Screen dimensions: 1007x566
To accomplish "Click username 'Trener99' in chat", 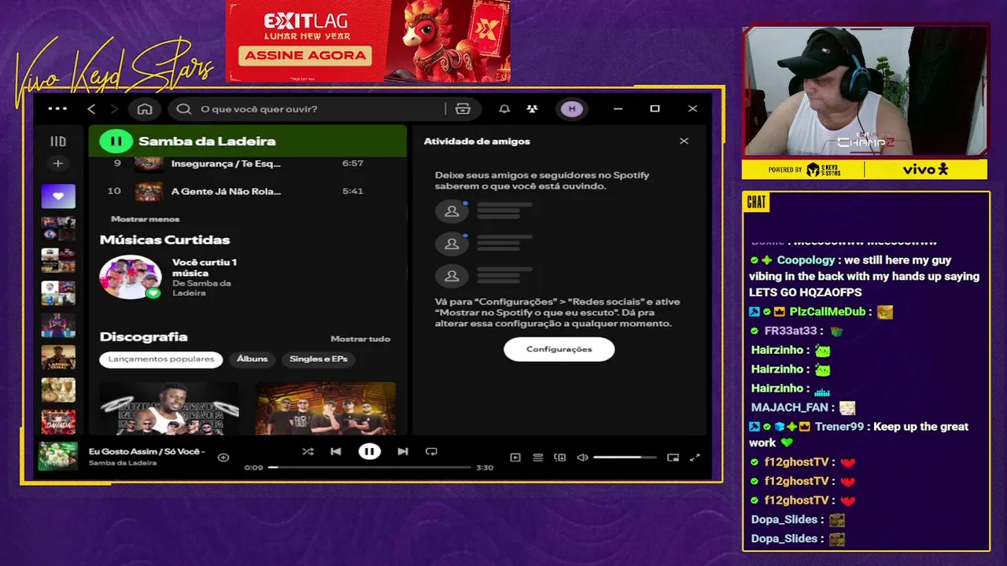I will tap(839, 427).
